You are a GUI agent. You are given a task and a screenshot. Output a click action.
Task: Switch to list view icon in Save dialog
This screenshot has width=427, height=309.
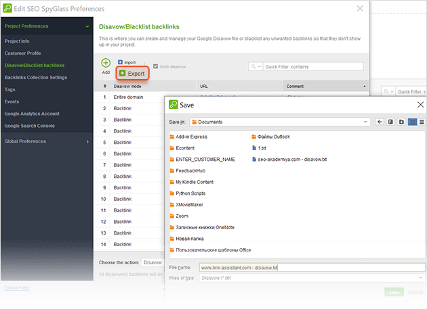[x=412, y=122]
